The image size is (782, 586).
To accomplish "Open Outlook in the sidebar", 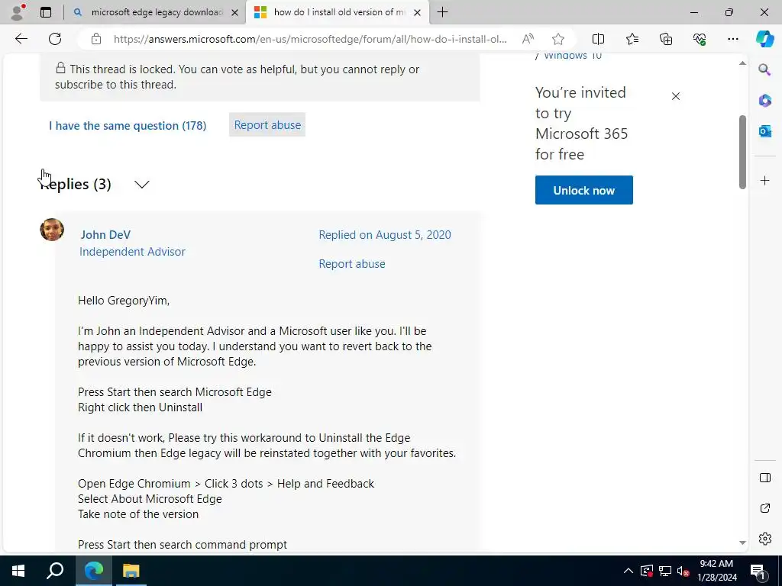I will (x=764, y=131).
